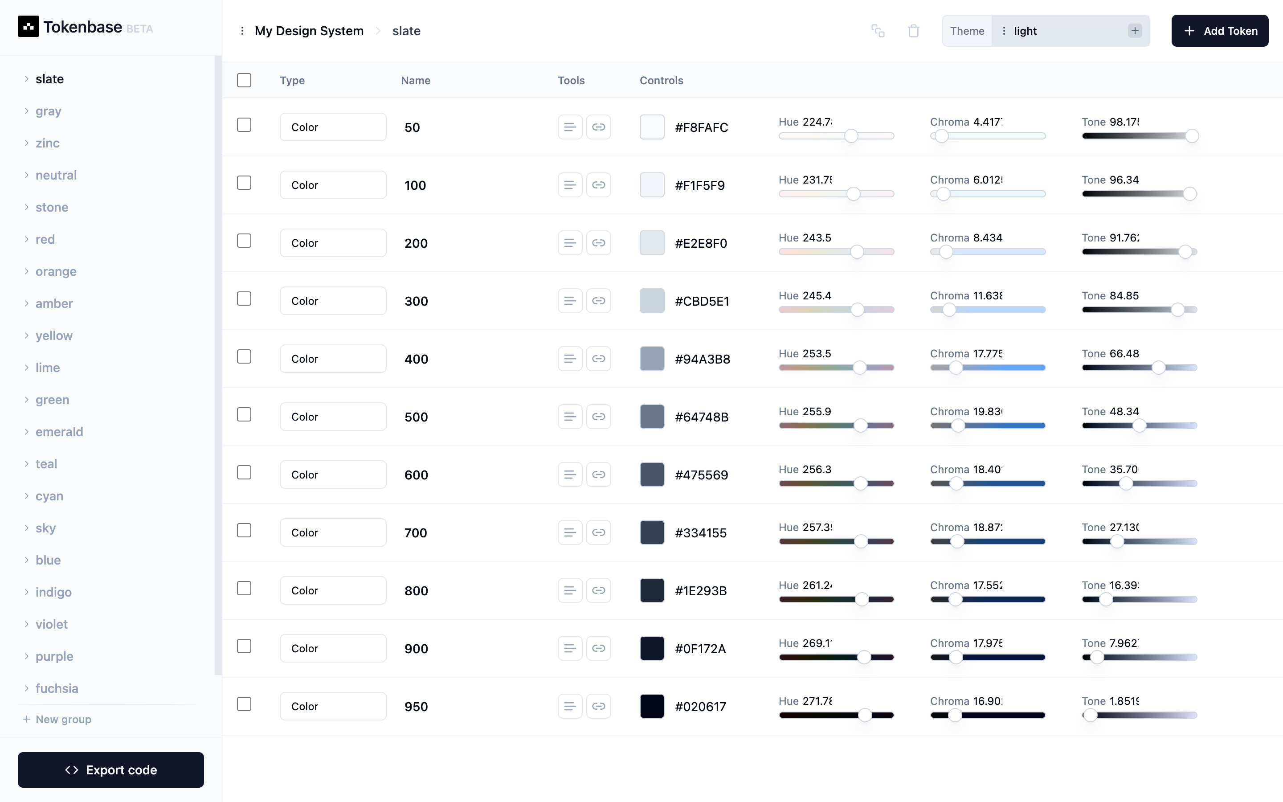Select the checkbox for token 600
Screen dimensions: 1283x802
(x=244, y=472)
